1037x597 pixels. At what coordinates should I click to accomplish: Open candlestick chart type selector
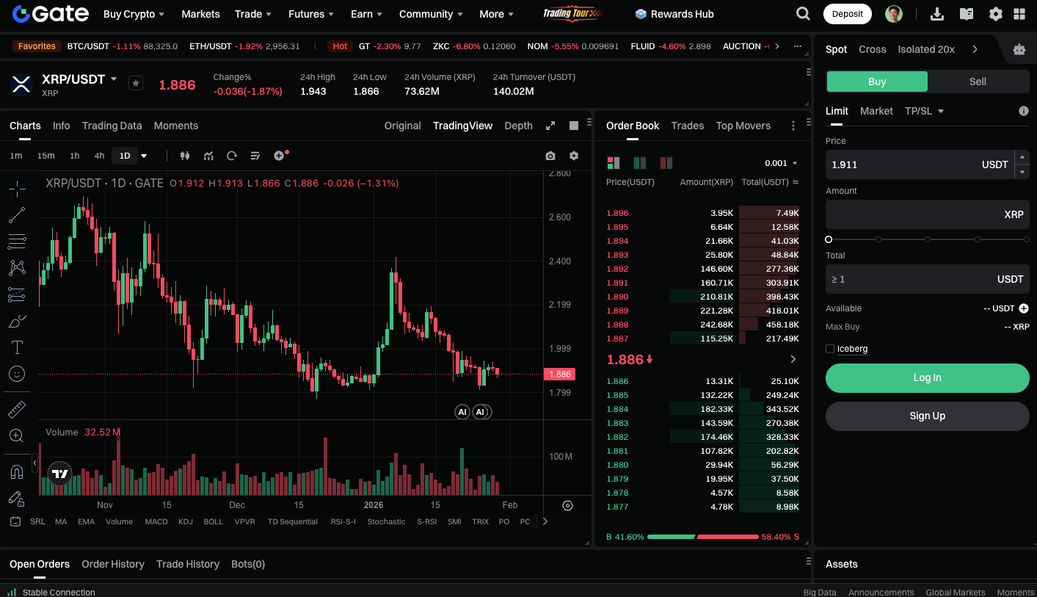tap(185, 156)
